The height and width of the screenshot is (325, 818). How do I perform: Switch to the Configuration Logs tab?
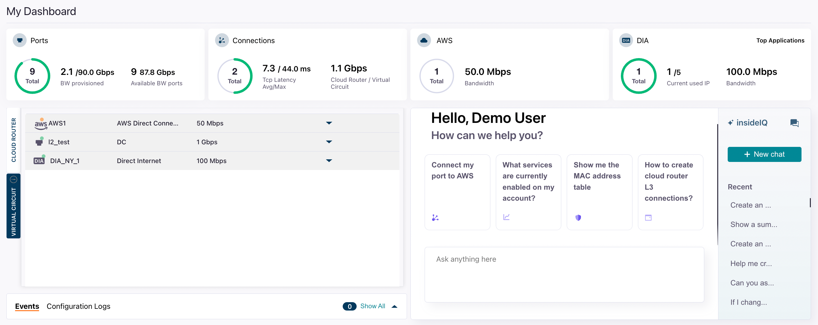[x=78, y=306]
